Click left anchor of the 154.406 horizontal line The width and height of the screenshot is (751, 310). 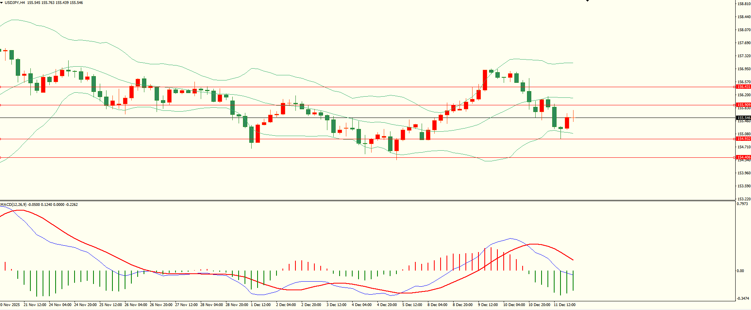point(1,157)
